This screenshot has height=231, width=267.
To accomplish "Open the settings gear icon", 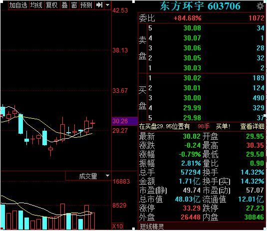I will tap(260, 6).
